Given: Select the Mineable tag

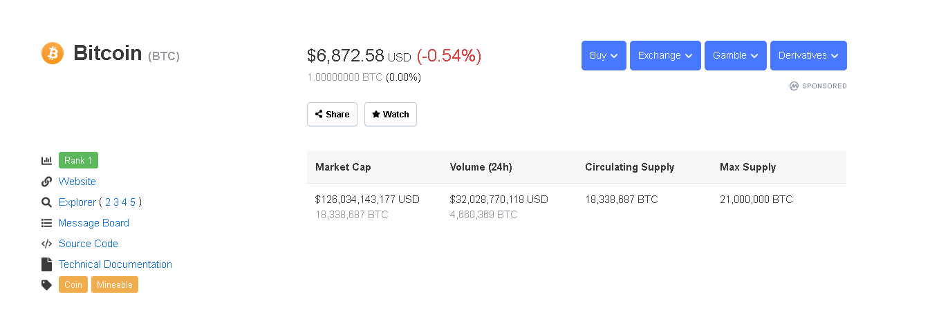Looking at the screenshot, I should point(115,285).
